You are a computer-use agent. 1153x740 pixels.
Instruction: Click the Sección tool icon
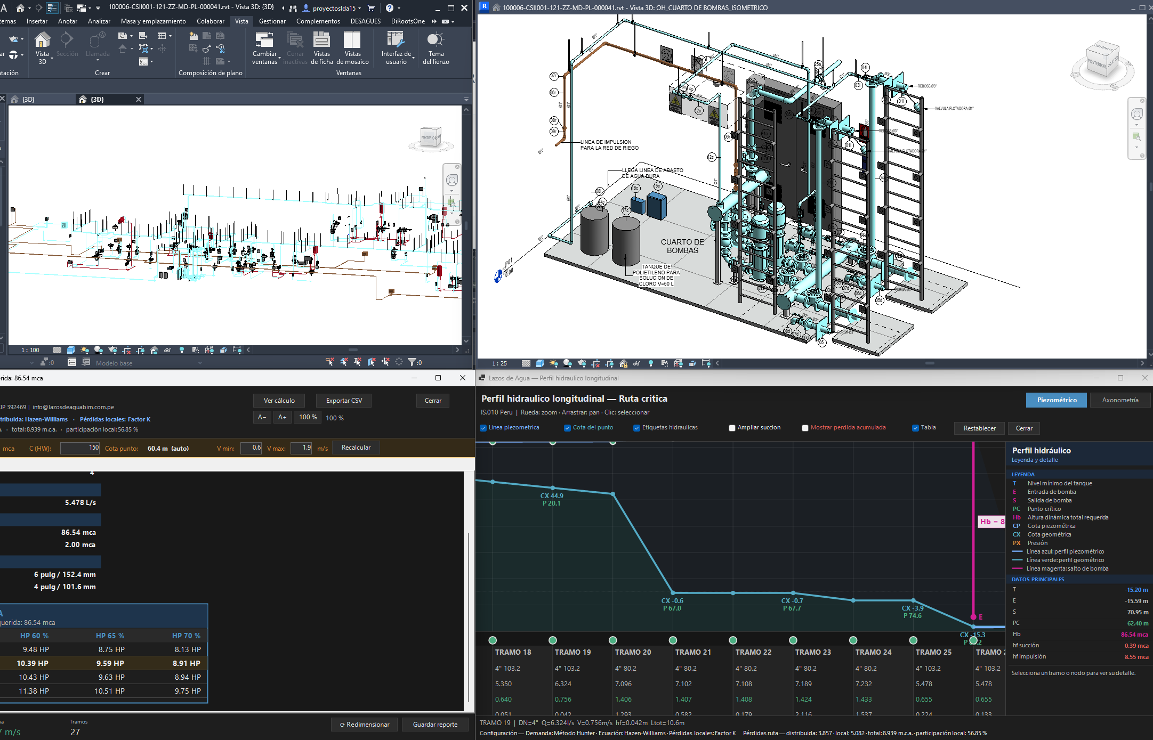[x=67, y=40]
